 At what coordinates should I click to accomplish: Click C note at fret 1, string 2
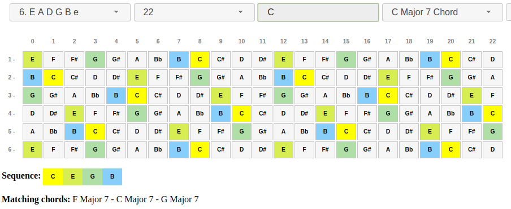click(x=54, y=78)
